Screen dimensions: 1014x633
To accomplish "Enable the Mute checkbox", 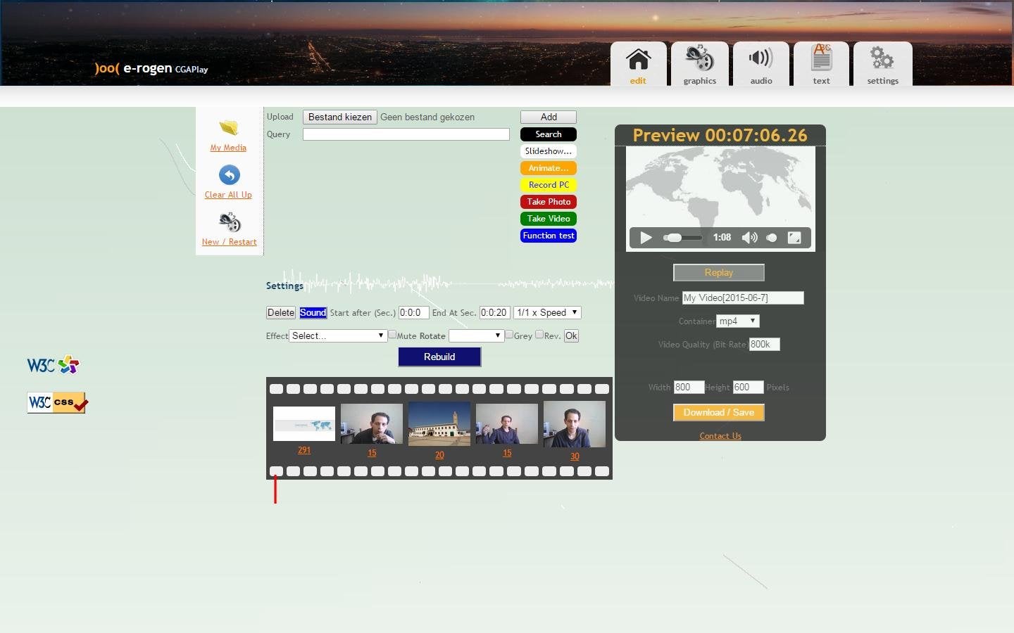I will (392, 335).
